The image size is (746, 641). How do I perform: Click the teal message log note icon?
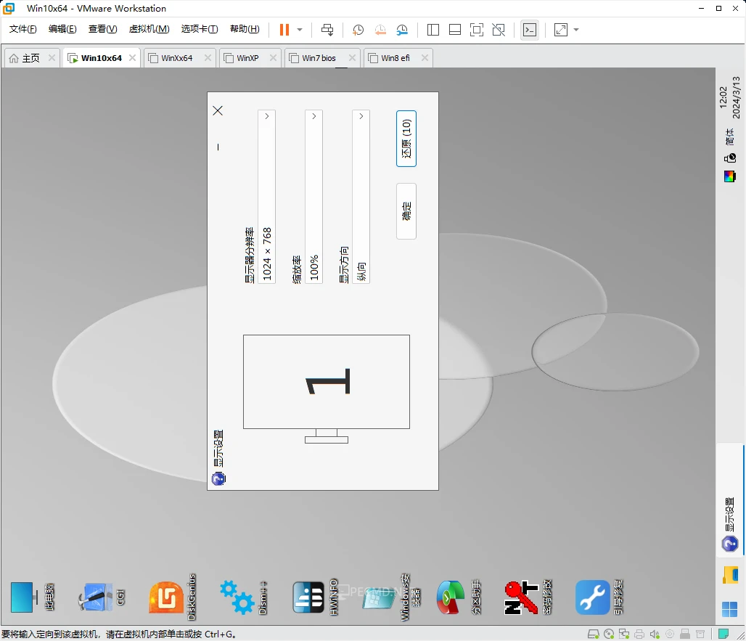724,634
